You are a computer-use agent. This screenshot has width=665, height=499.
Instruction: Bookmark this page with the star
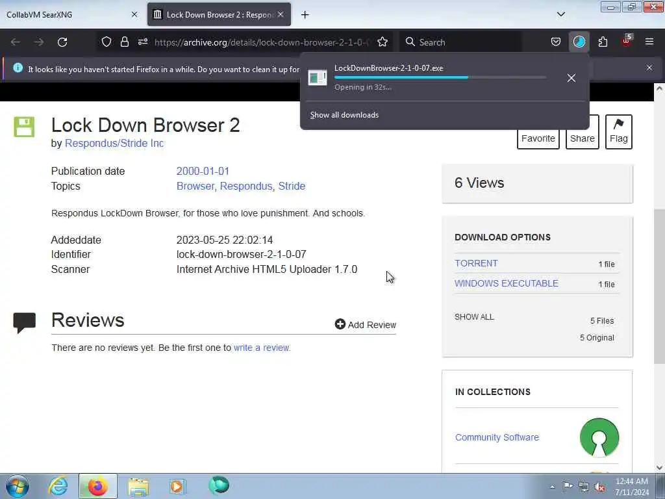[x=383, y=42]
